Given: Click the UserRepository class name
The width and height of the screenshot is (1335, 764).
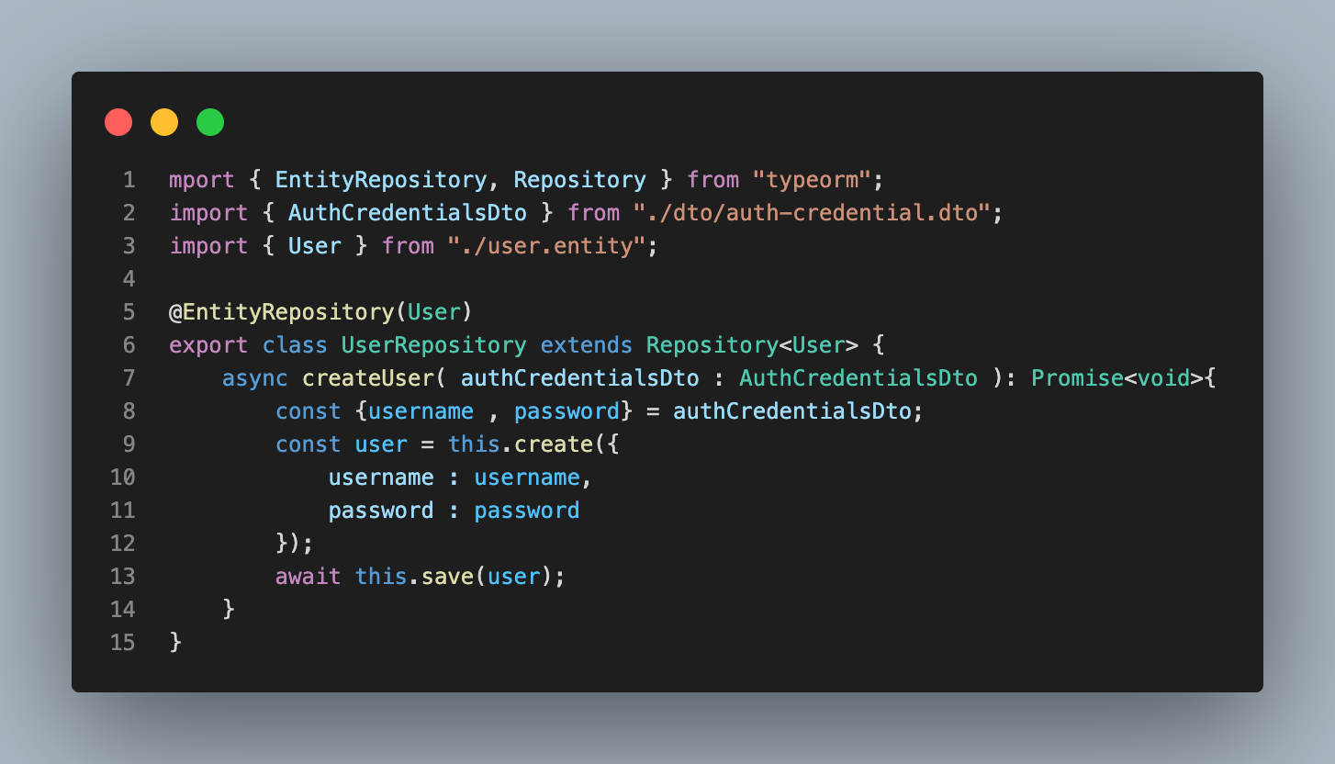Looking at the screenshot, I should tap(434, 345).
